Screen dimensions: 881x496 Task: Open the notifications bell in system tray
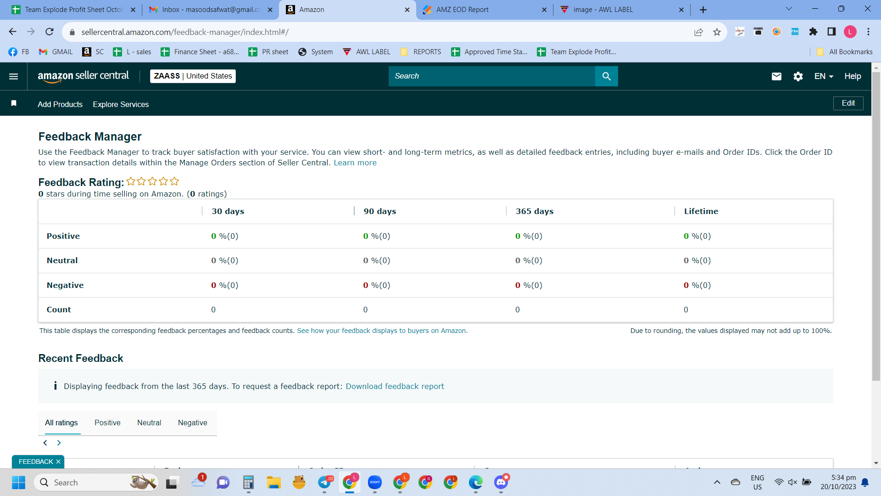click(x=865, y=482)
